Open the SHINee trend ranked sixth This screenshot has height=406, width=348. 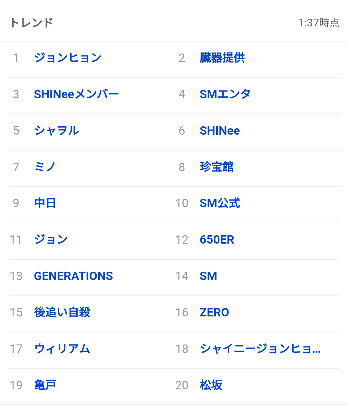click(x=220, y=131)
